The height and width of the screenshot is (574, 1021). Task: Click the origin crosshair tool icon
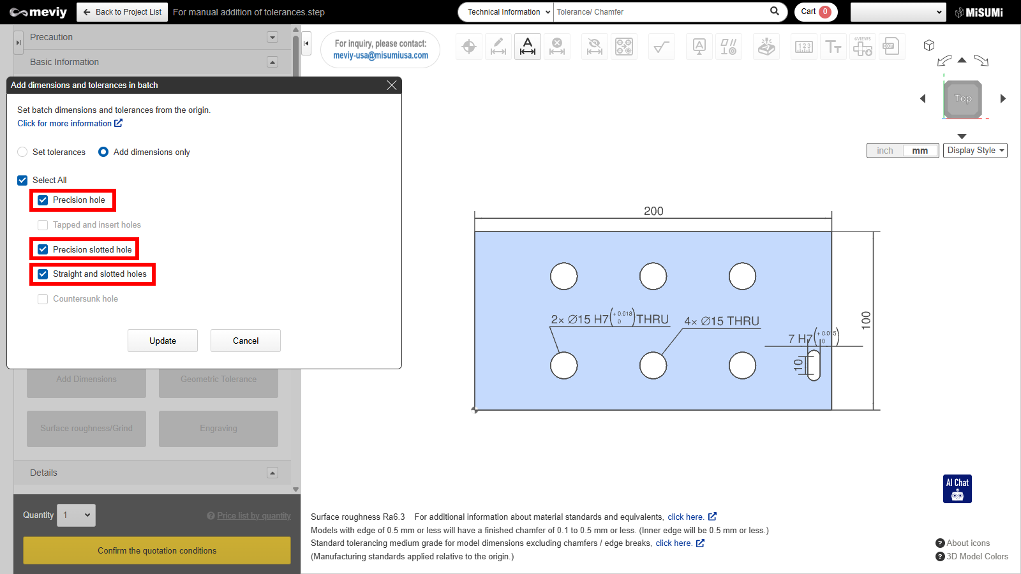coord(469,47)
